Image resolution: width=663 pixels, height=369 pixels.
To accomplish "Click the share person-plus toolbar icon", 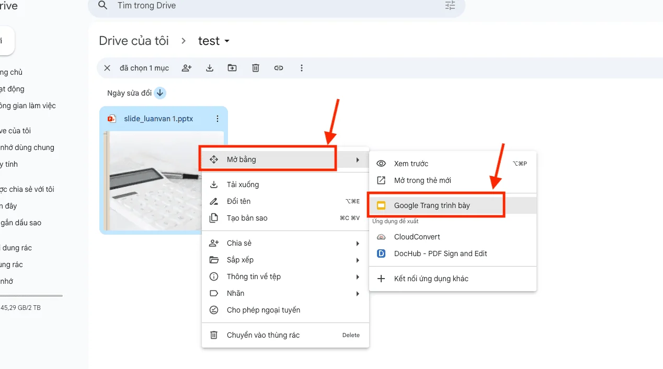I will (187, 68).
